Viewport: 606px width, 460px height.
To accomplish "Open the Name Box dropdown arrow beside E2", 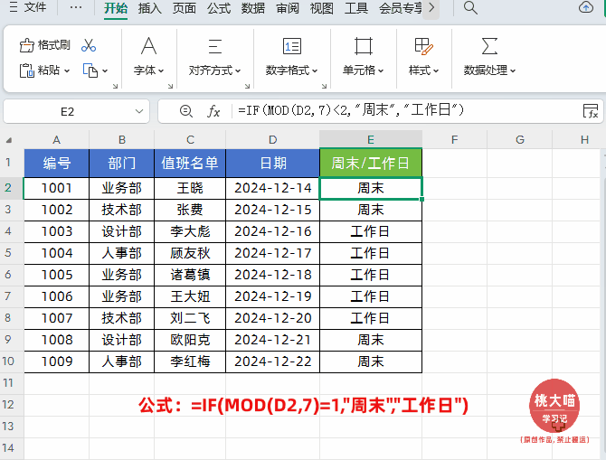I will click(x=139, y=112).
